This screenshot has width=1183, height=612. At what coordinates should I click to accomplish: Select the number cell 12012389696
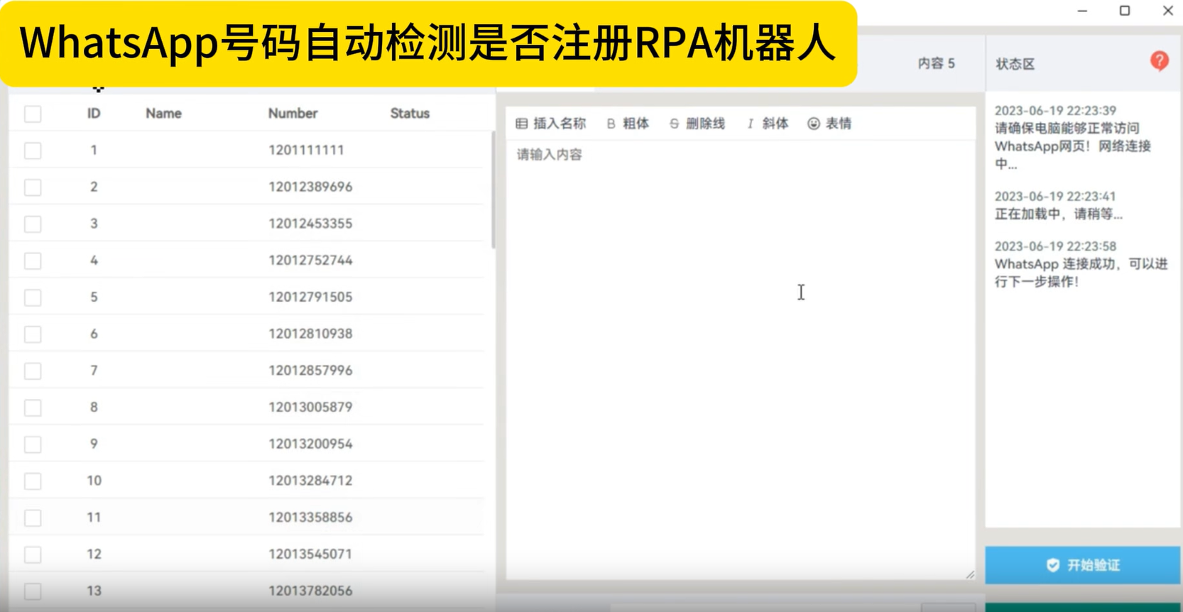tap(310, 187)
